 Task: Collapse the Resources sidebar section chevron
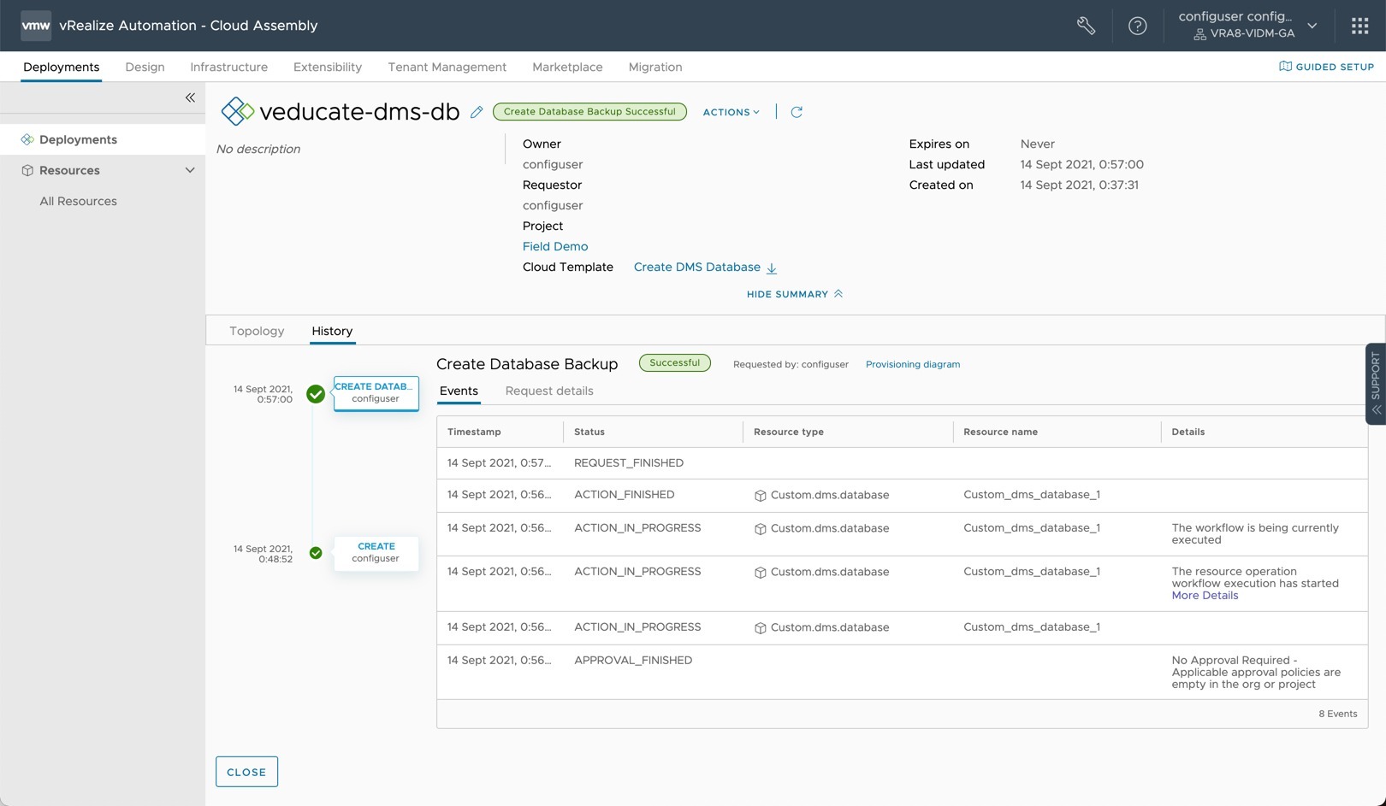pyautogui.click(x=190, y=170)
